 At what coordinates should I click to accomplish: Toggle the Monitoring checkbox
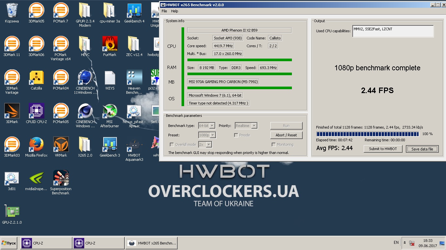(x=274, y=145)
